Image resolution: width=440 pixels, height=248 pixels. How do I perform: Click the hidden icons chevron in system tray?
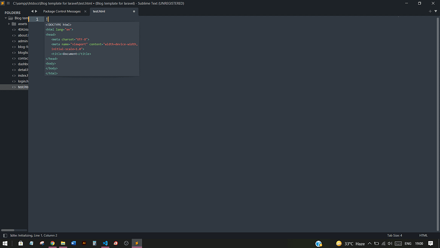tap(369, 243)
